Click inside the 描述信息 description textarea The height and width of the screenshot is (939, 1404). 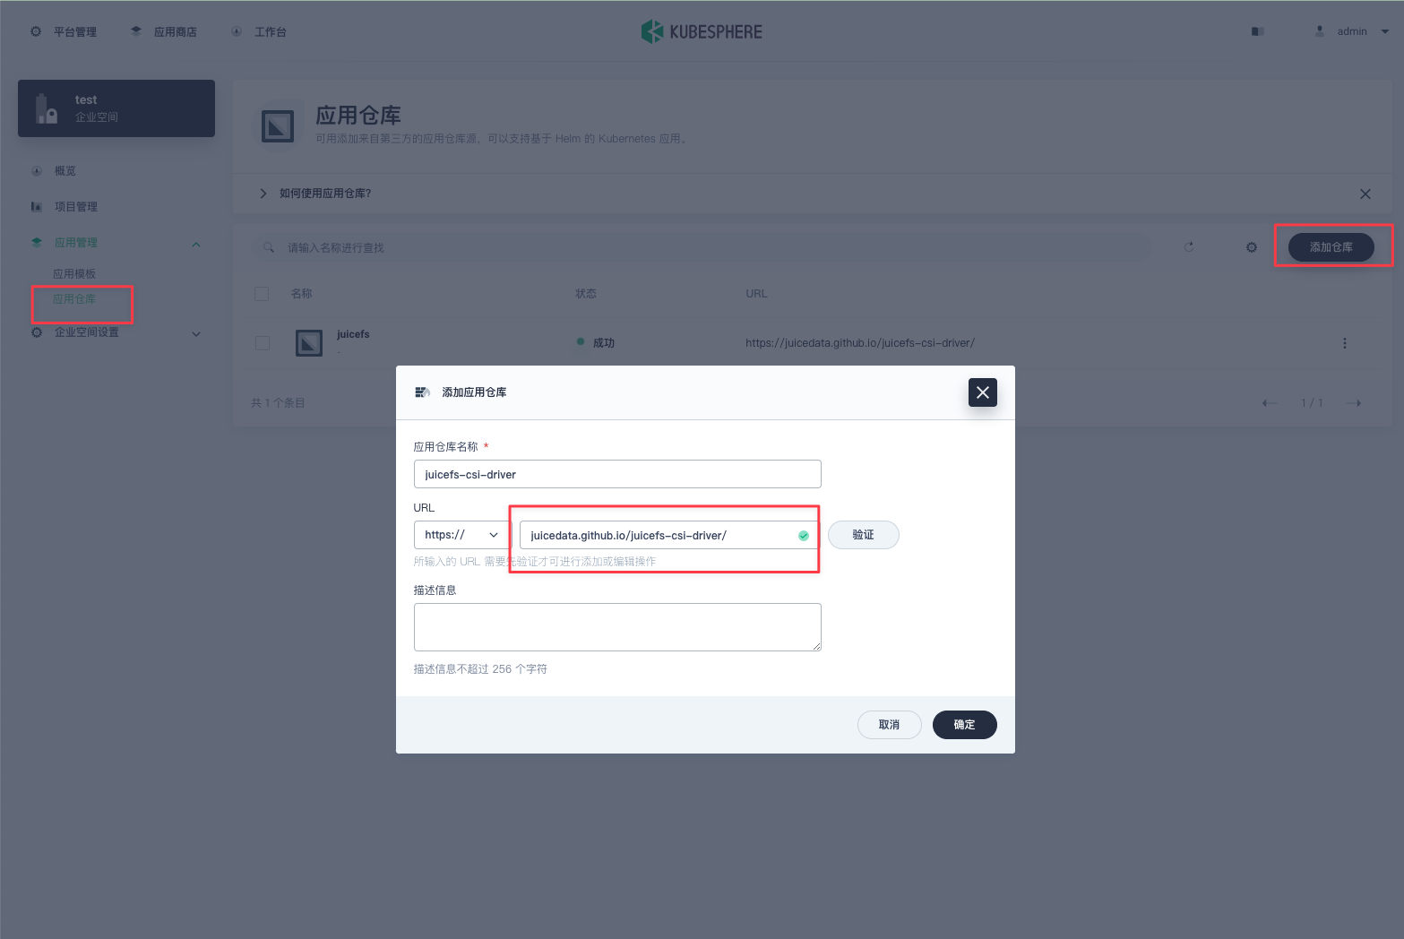point(616,626)
